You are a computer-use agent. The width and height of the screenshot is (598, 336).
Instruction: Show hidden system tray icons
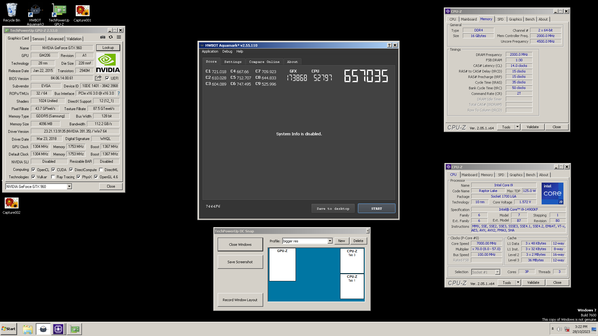pyautogui.click(x=553, y=329)
